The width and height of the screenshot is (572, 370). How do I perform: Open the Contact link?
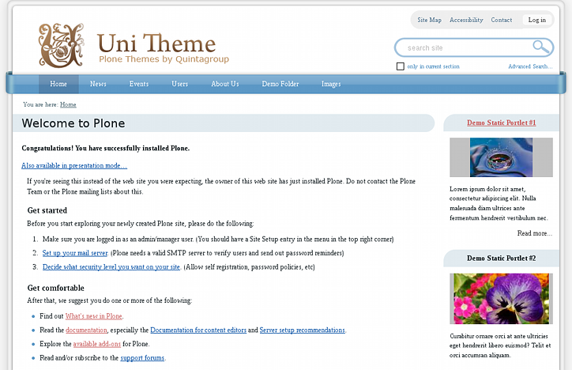pyautogui.click(x=501, y=20)
